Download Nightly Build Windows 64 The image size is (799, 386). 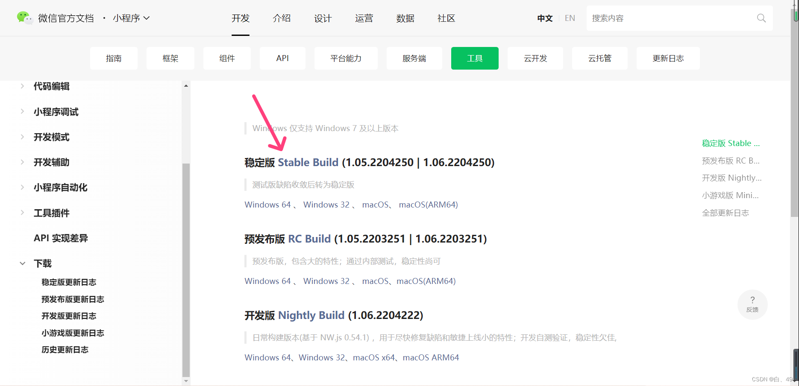pos(267,357)
